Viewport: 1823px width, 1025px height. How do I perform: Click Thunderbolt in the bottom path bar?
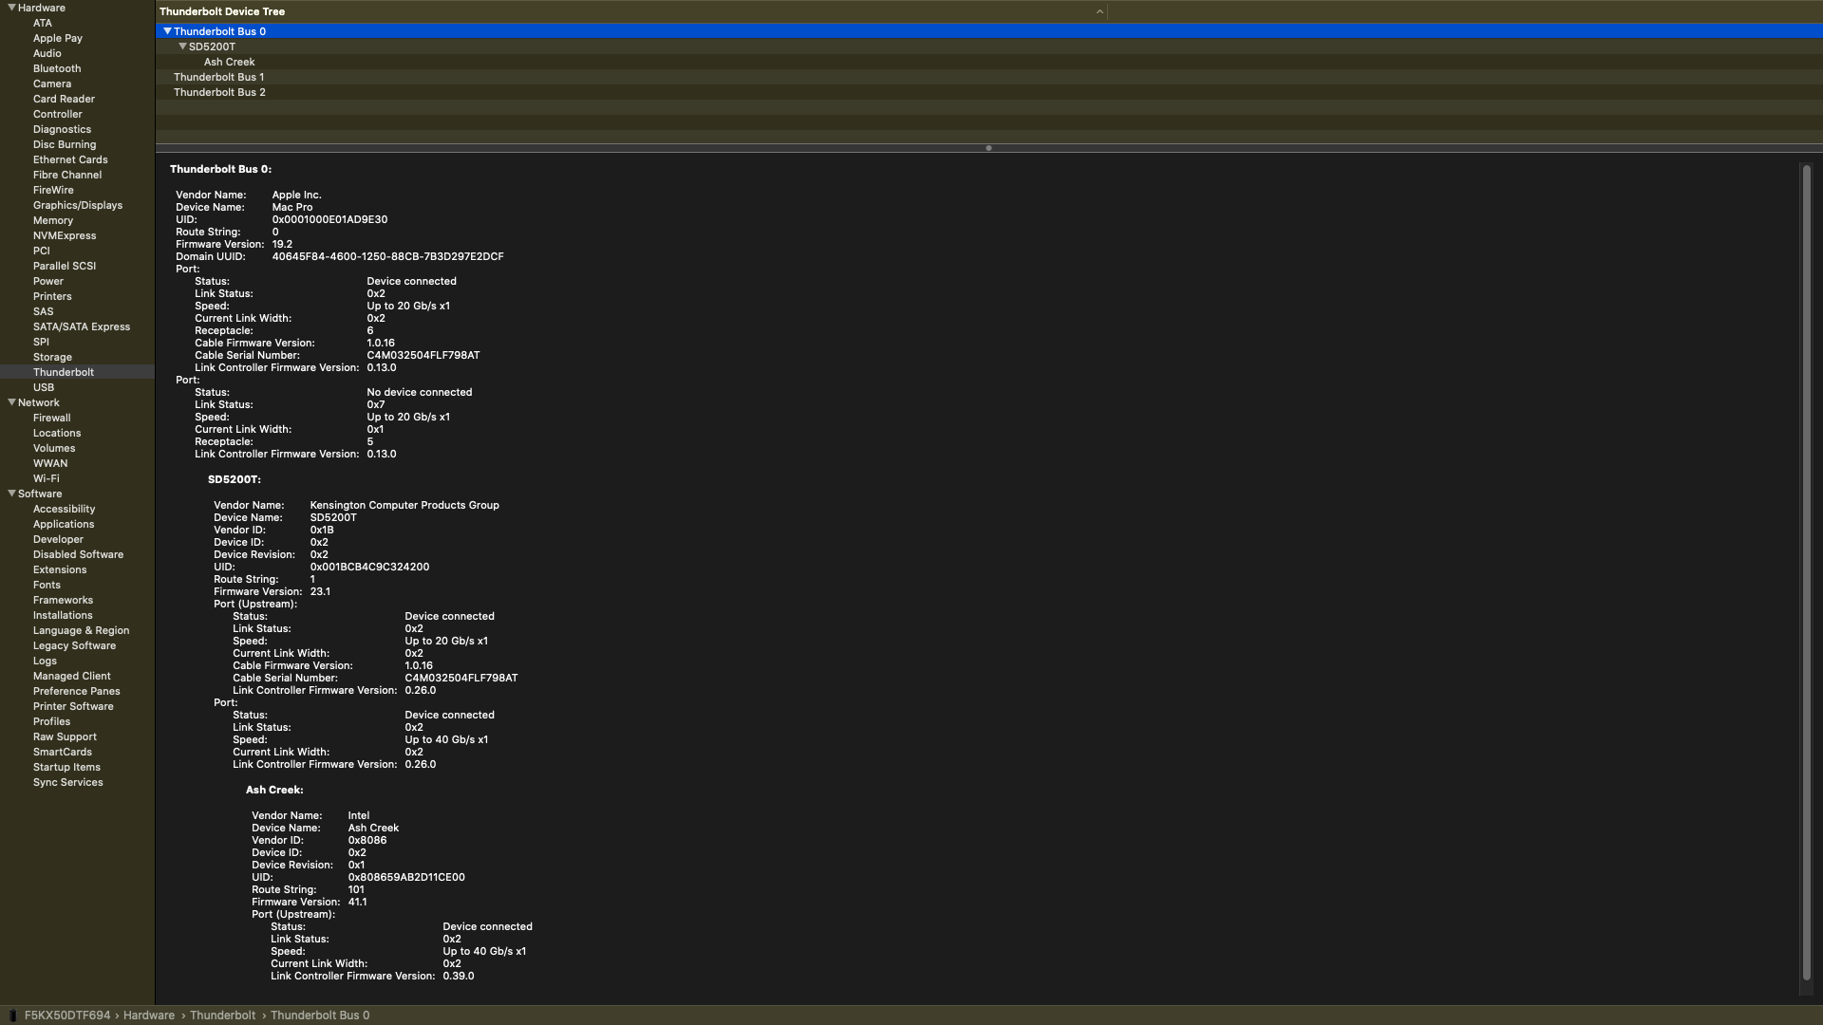(222, 1016)
